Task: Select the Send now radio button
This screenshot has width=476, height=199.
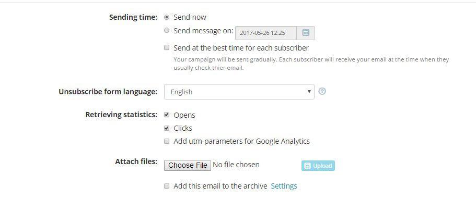Action: point(167,17)
